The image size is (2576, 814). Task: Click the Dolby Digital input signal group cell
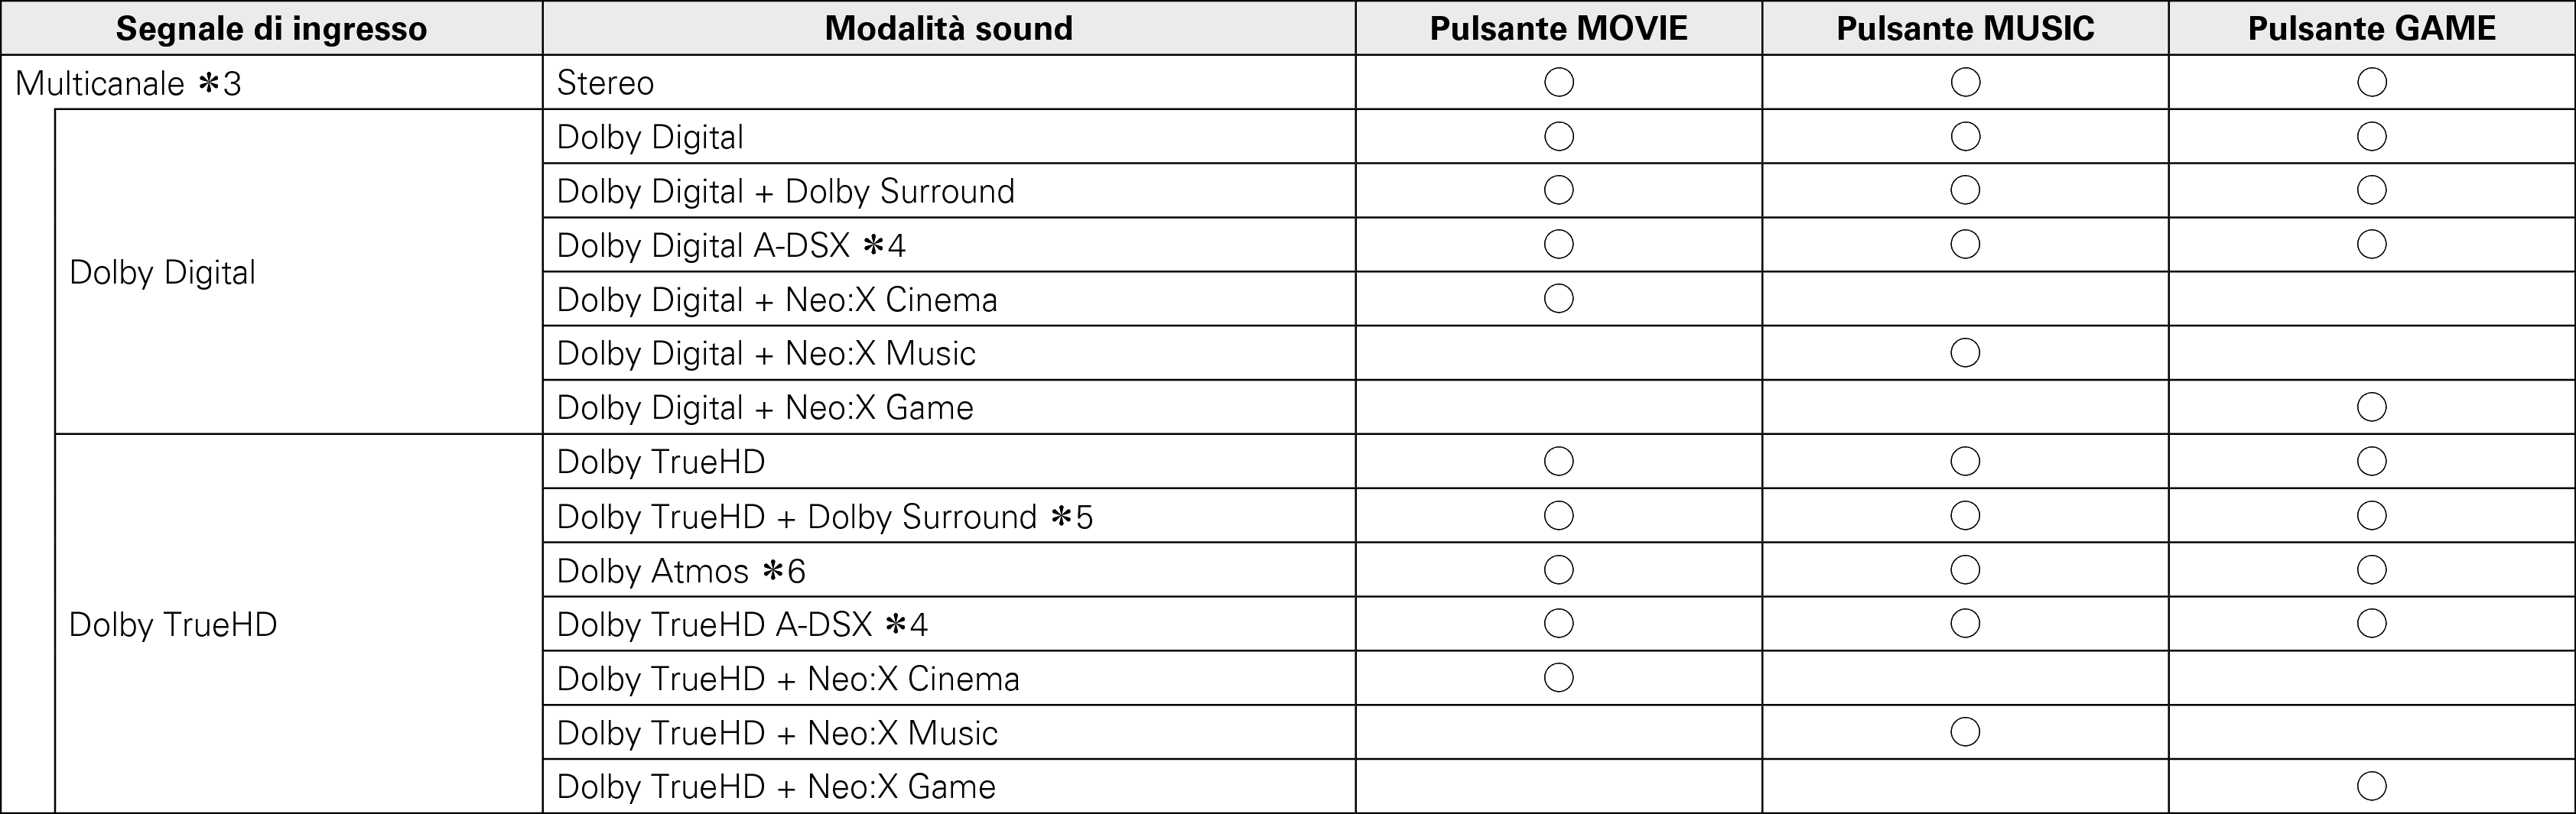[162, 271]
